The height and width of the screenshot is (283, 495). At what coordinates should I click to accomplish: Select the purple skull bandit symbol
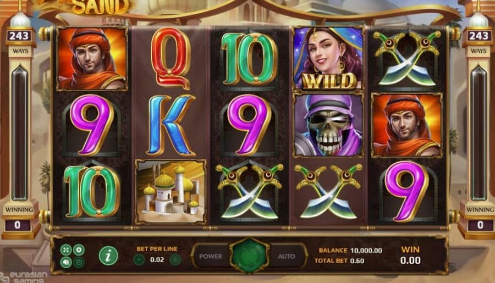(x=328, y=125)
